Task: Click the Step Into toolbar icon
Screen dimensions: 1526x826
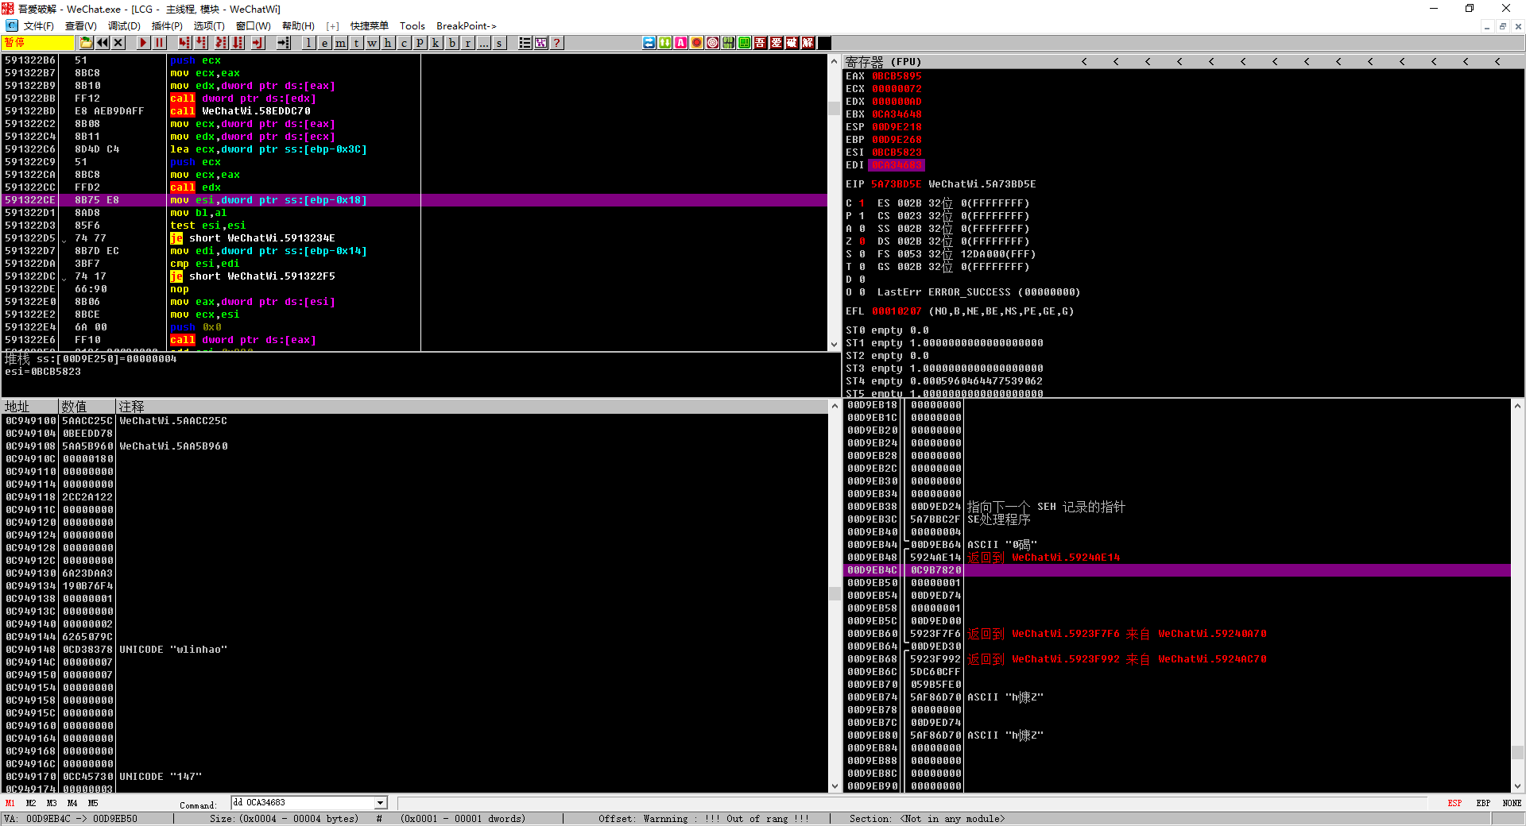Action: click(x=184, y=43)
